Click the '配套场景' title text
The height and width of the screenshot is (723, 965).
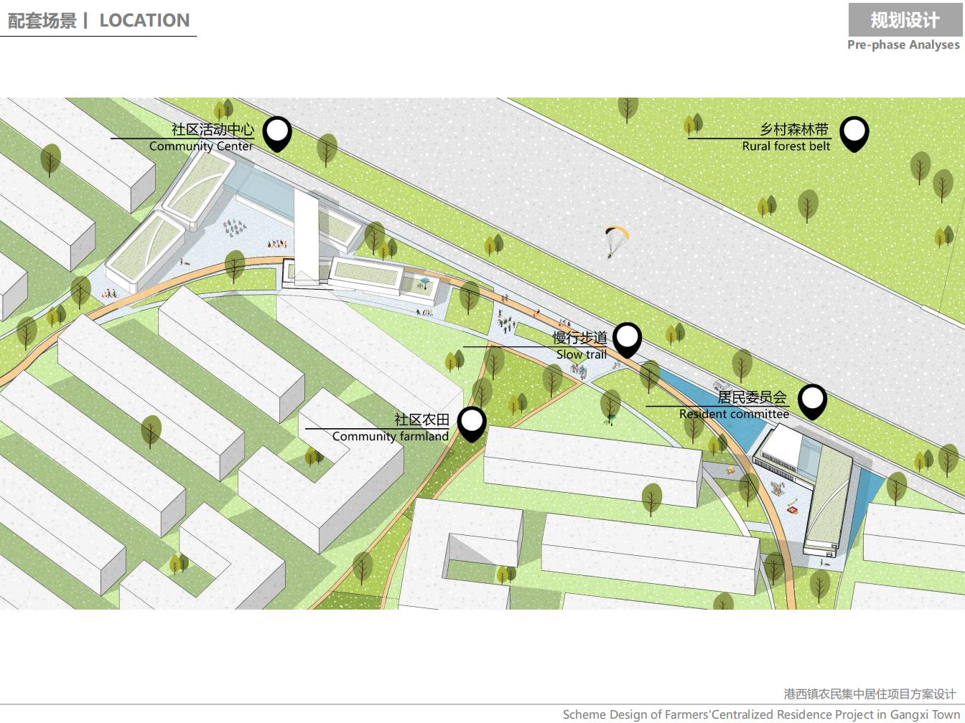pyautogui.click(x=42, y=21)
